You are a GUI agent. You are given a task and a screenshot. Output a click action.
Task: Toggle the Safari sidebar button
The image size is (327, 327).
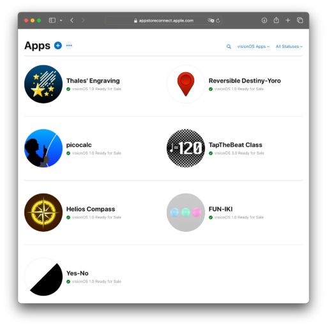point(52,20)
